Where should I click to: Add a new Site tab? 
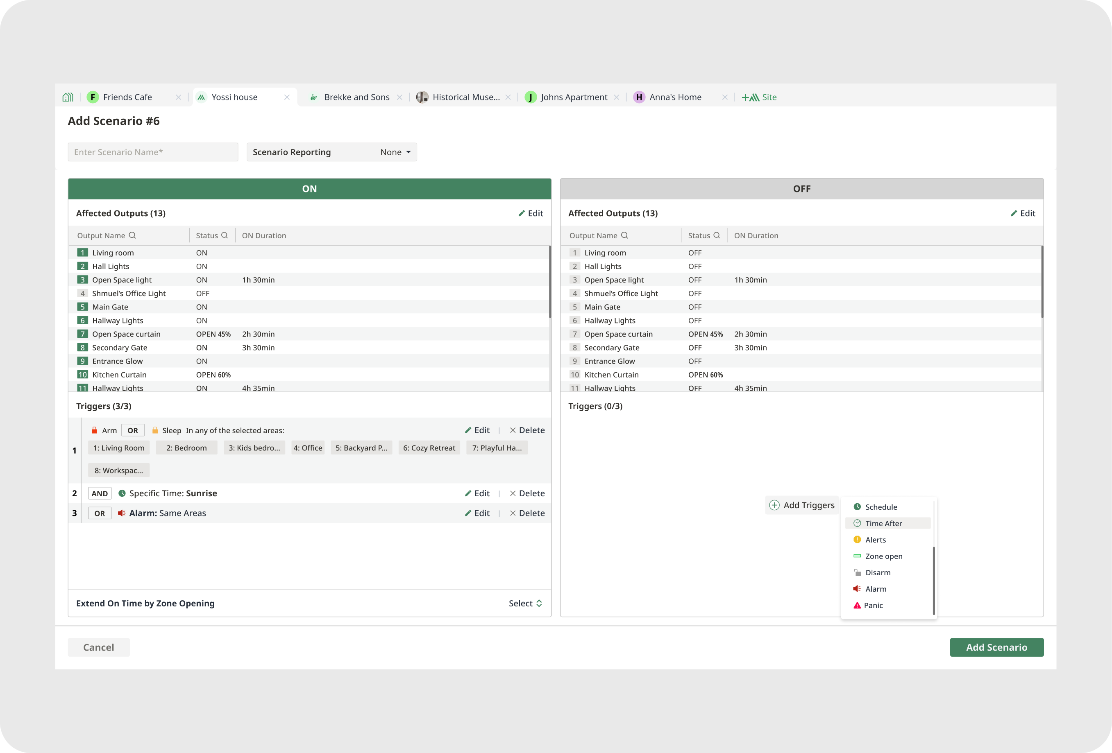coord(759,97)
